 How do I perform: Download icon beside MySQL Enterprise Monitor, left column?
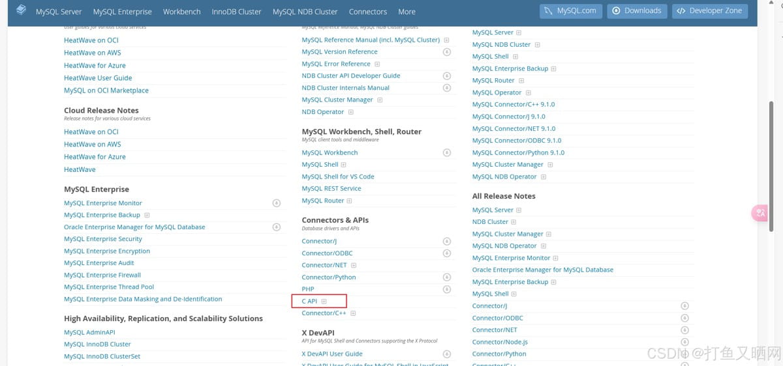click(277, 203)
